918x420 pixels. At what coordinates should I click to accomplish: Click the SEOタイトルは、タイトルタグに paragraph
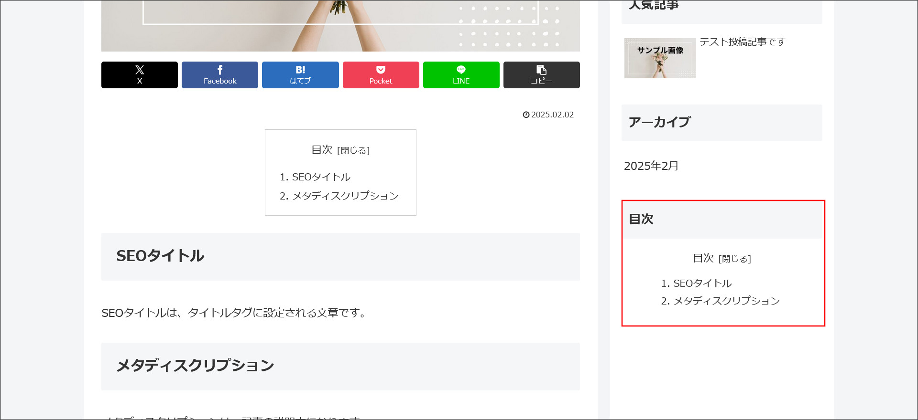[x=235, y=313]
